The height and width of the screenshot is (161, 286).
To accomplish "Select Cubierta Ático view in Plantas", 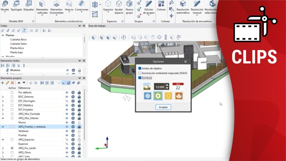I will point(18,40).
